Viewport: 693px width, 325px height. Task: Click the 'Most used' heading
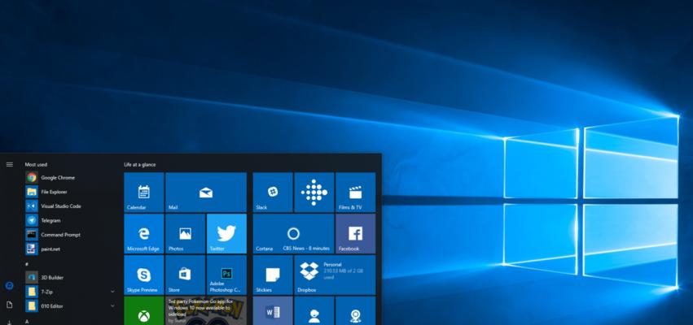(x=36, y=164)
